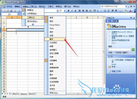Click task pane Back arrow icon
Screen dimensions: 137x99
point(108,21)
